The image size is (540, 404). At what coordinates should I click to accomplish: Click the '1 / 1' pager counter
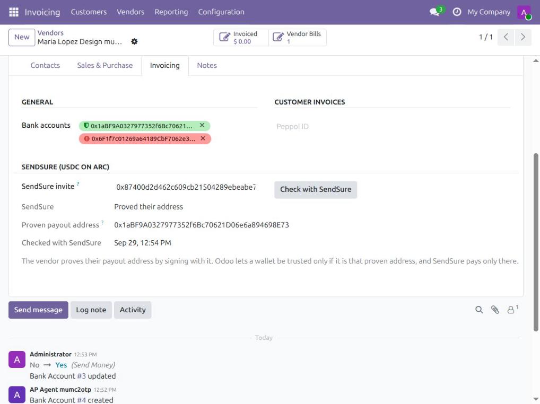click(x=485, y=37)
